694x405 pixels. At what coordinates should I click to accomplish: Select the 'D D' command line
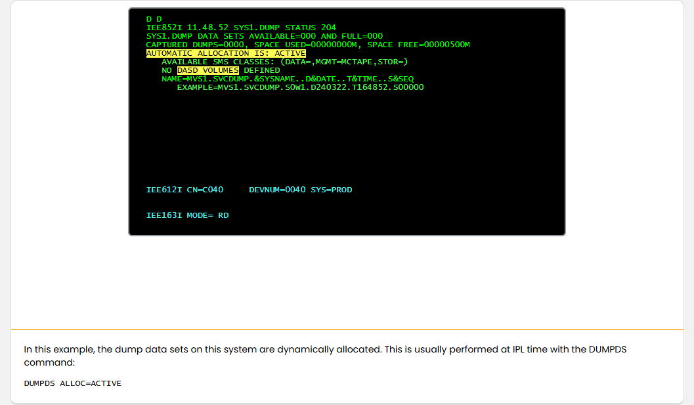click(x=154, y=19)
